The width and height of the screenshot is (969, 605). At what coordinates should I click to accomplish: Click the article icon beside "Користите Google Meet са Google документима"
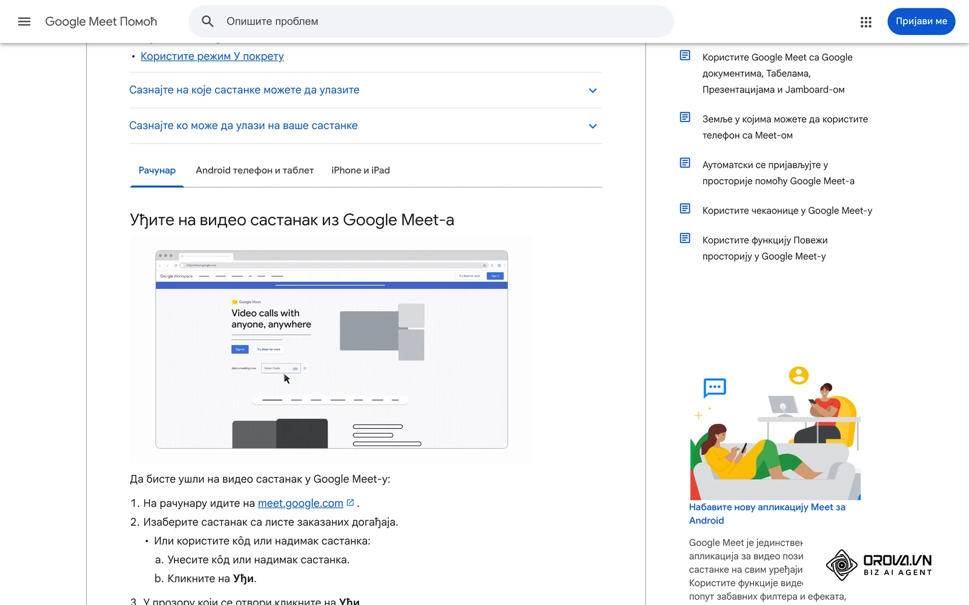point(685,56)
